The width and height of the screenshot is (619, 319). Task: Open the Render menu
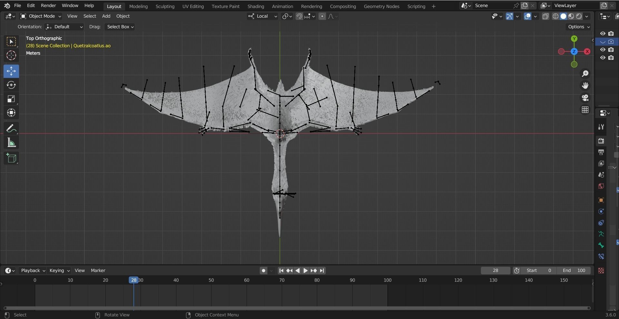tap(48, 5)
